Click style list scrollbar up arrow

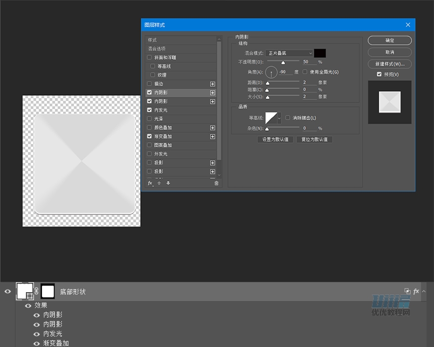tap(219, 39)
